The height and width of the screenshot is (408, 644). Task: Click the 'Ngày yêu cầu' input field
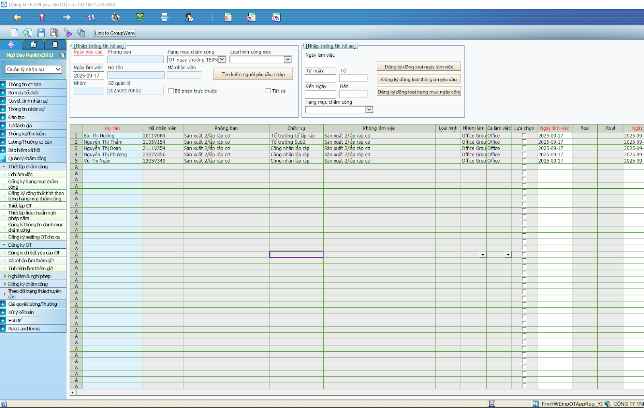coord(88,60)
